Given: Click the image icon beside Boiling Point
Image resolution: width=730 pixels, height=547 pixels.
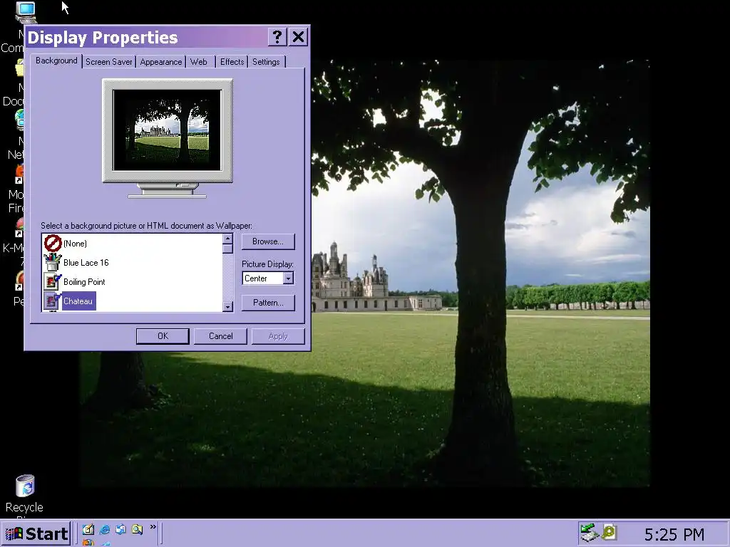Looking at the screenshot, I should (53, 281).
